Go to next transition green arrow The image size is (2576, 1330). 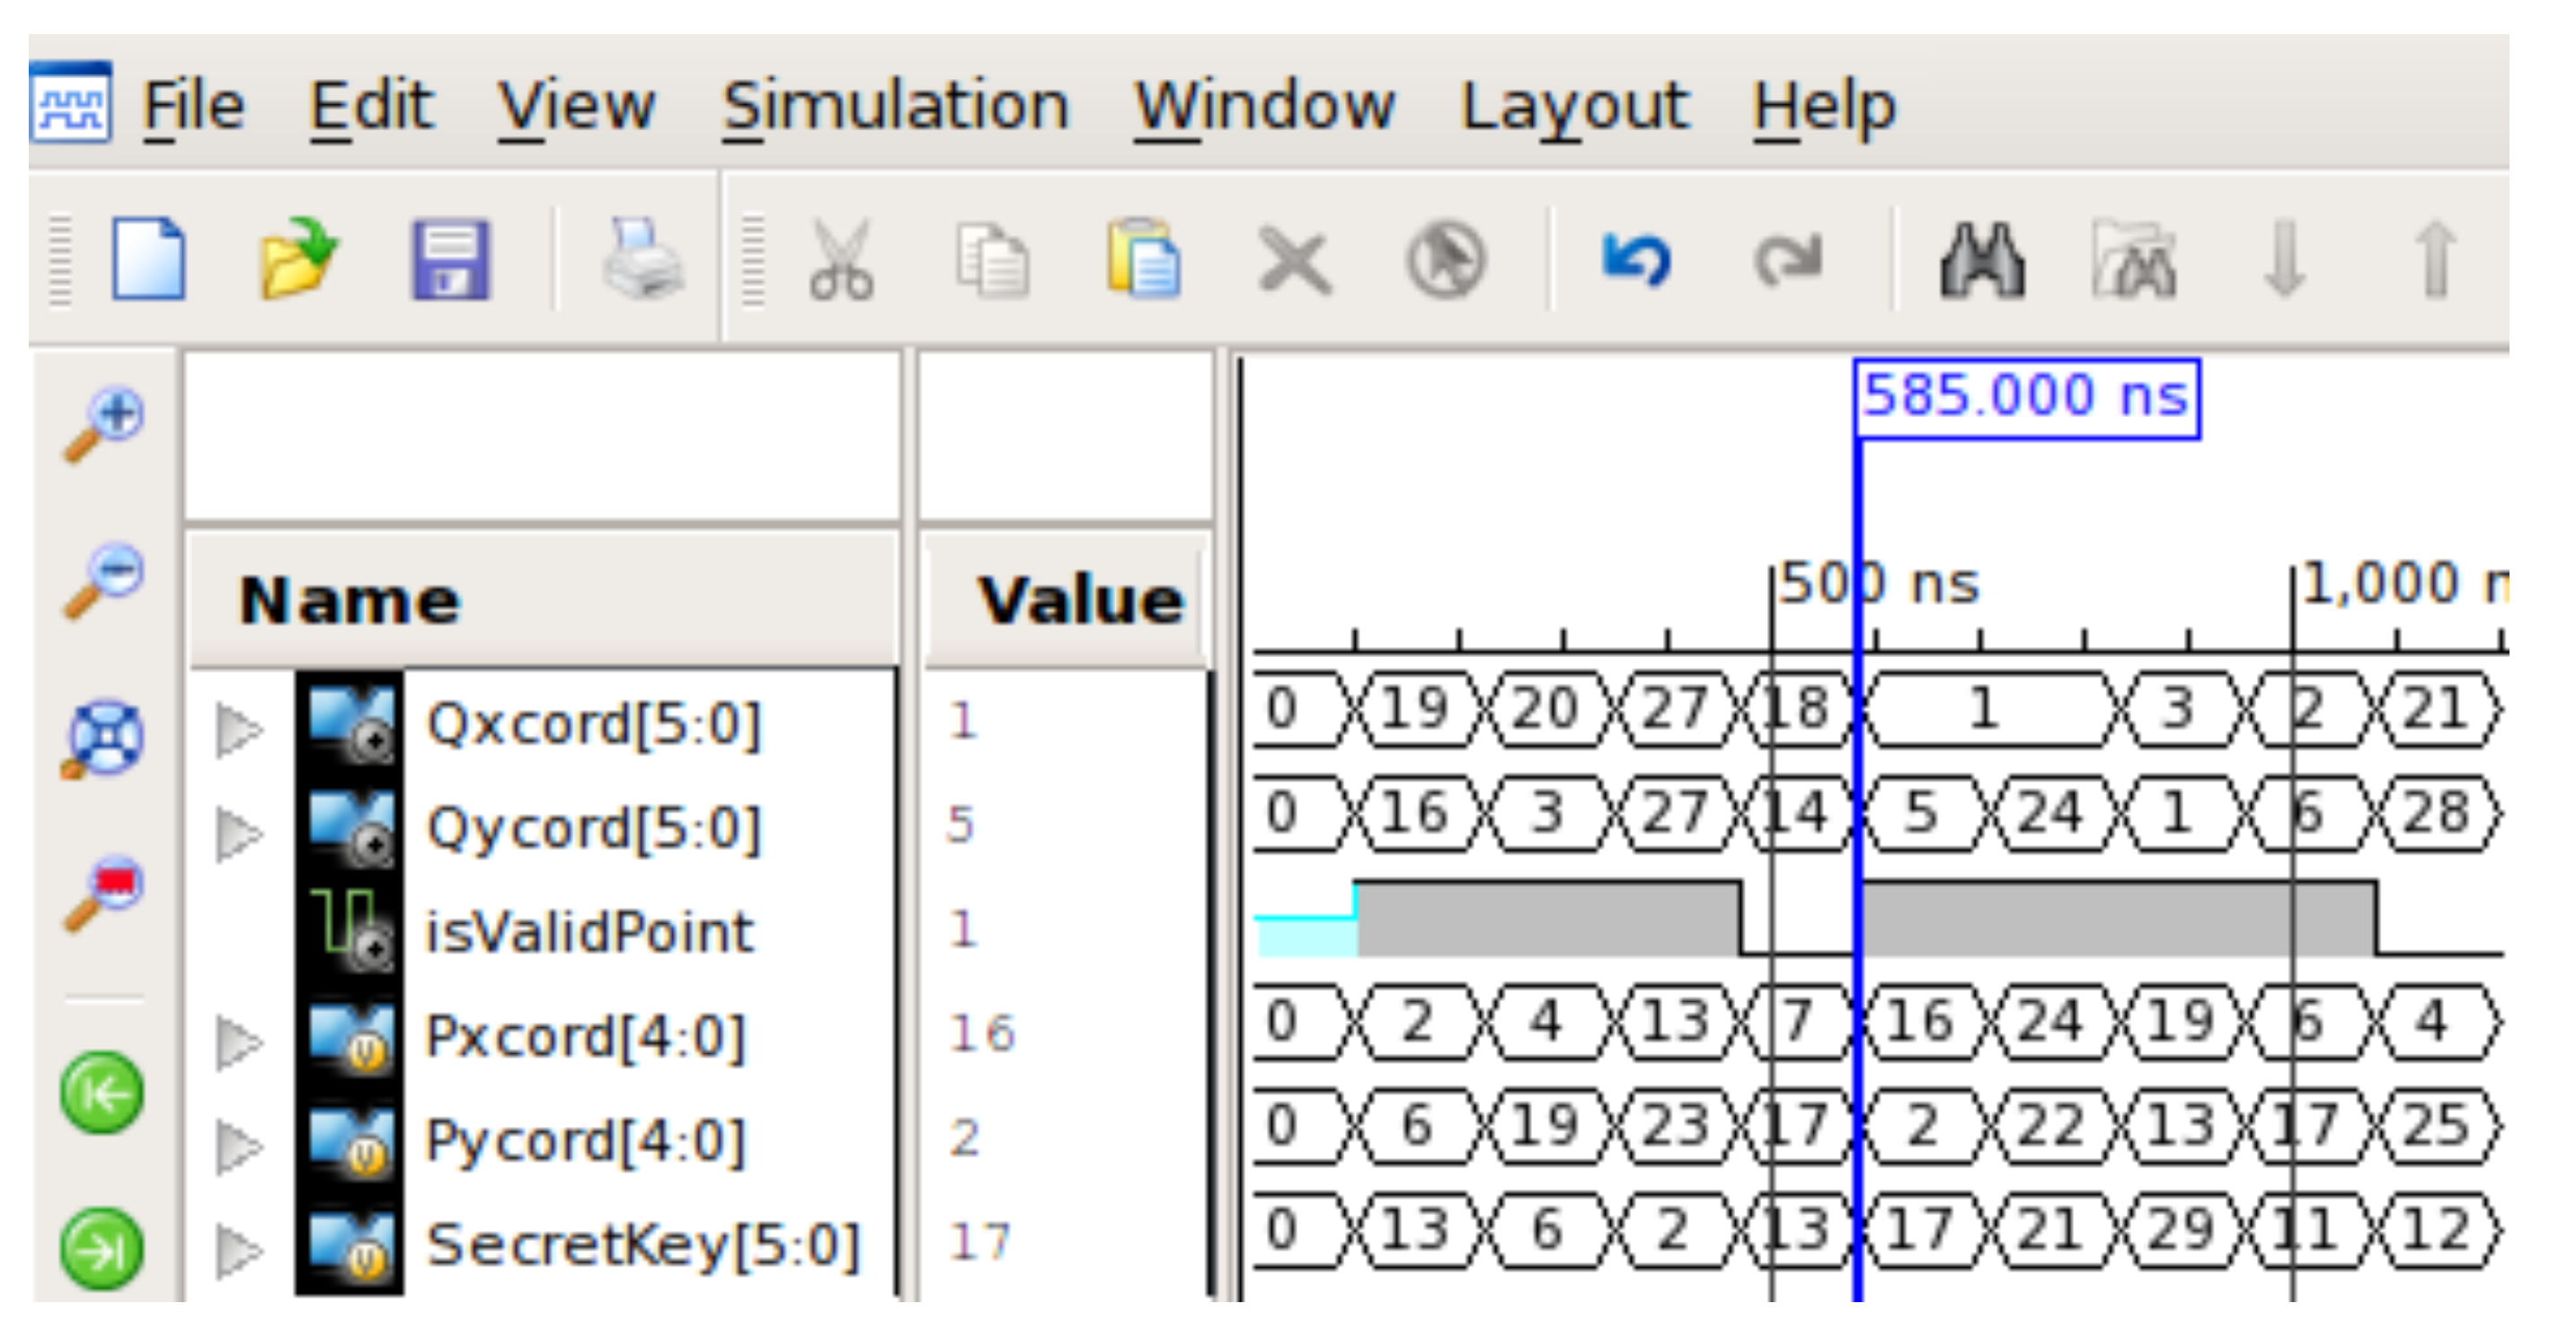[102, 1247]
